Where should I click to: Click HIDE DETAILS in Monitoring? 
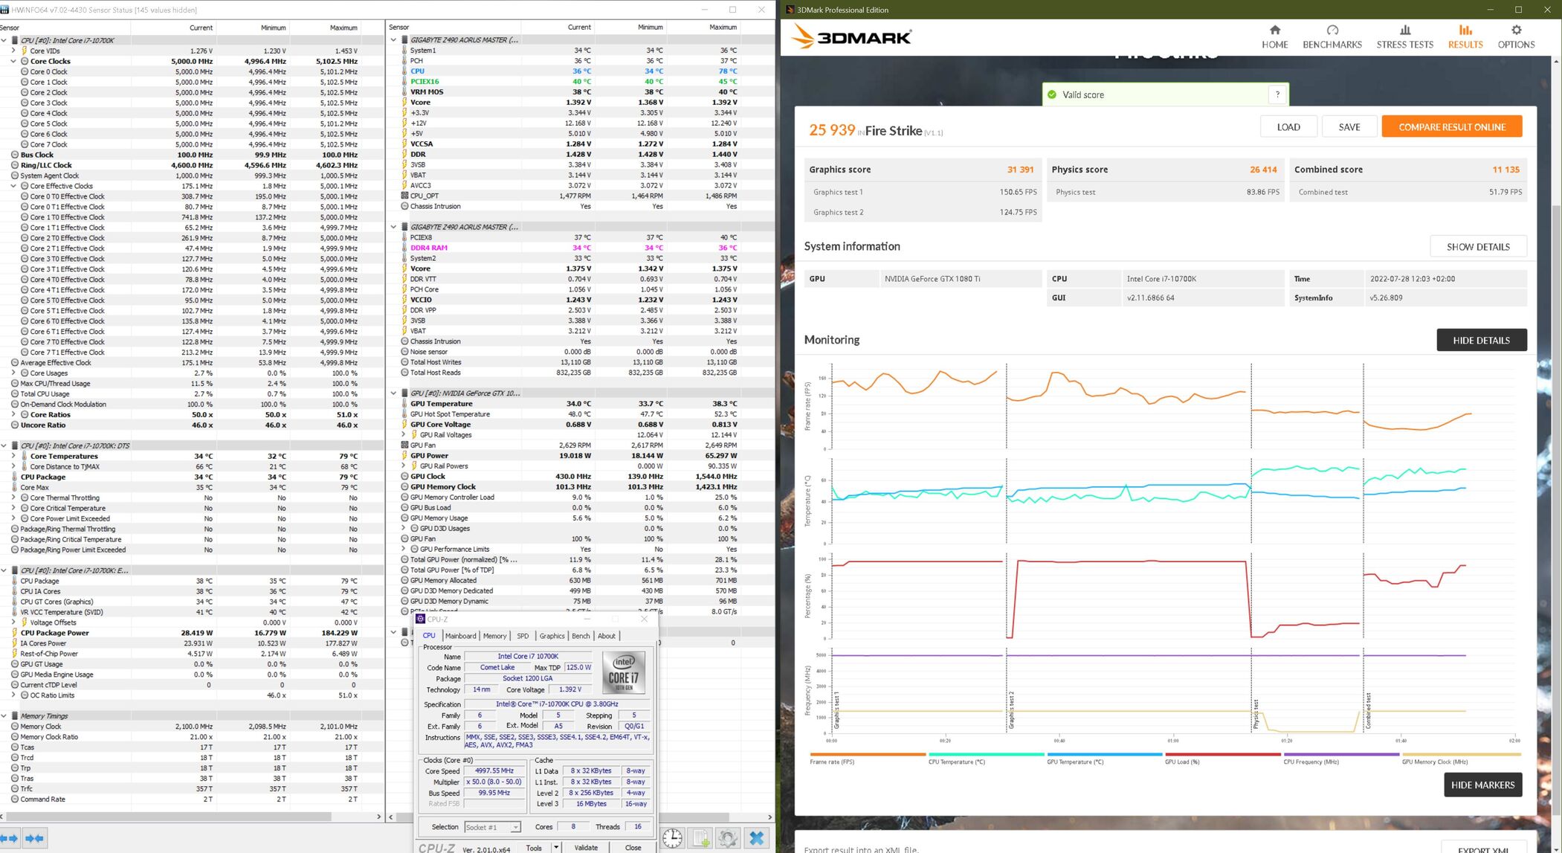pyautogui.click(x=1481, y=340)
